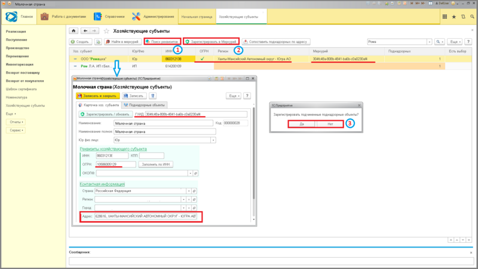Screen dimensions: 478x269
Task: Click Нет in the registration dialog
Action: coord(330,124)
